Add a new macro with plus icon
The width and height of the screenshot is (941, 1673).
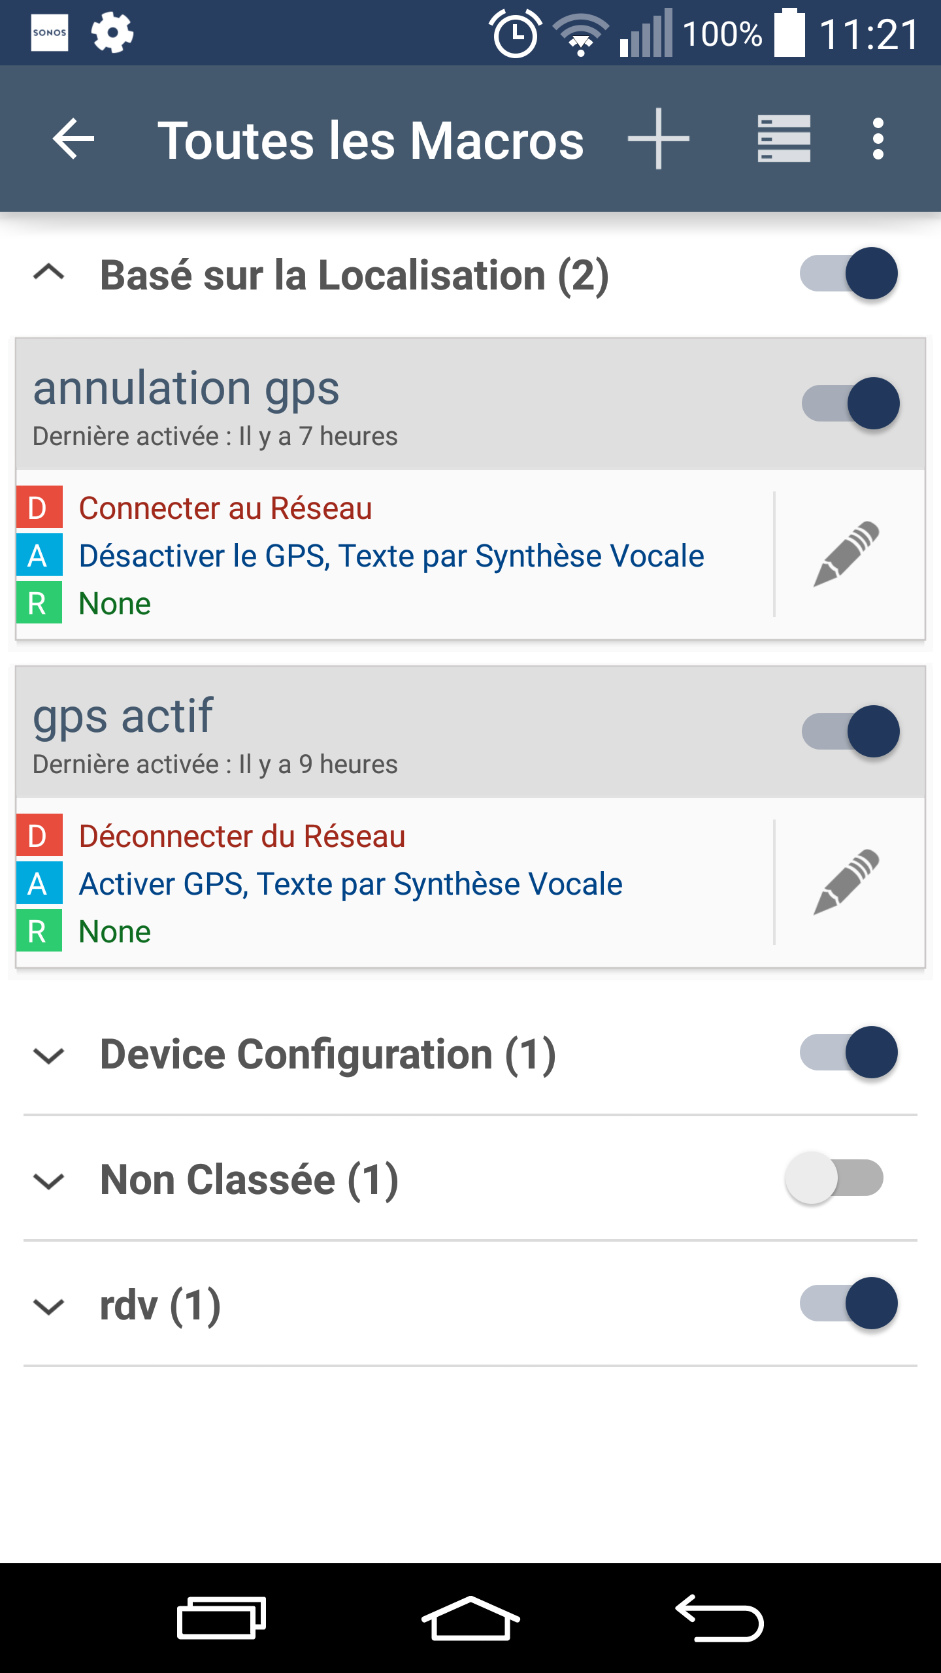tap(659, 139)
